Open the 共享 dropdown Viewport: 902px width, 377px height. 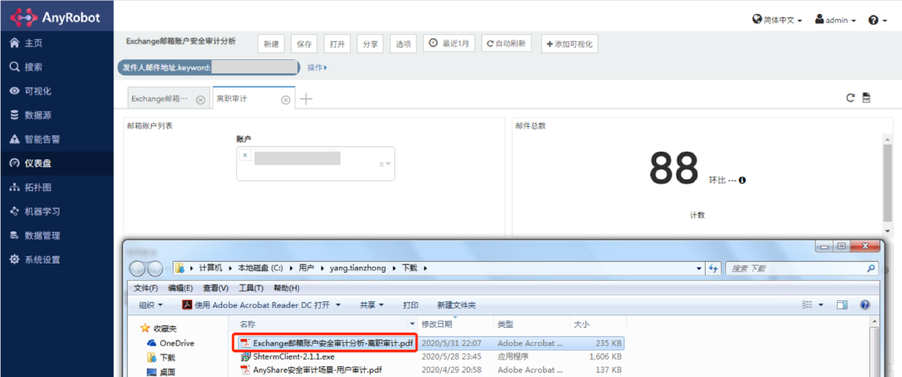pos(372,305)
